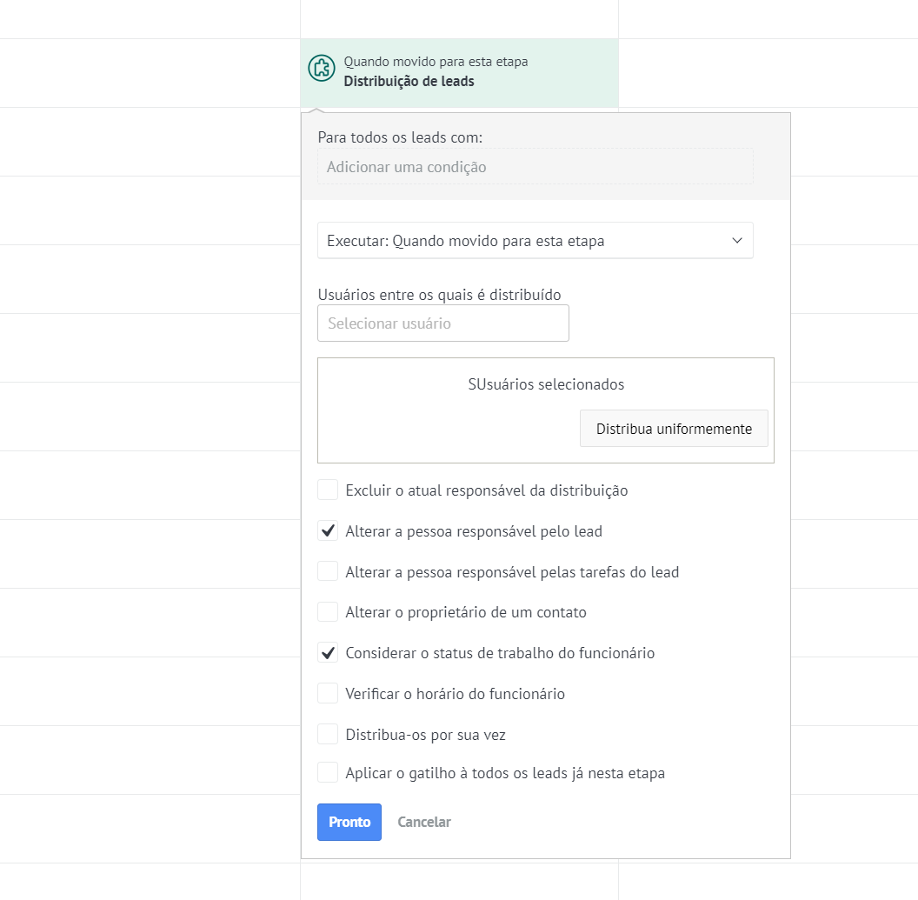Disable Considerar o status de trabalho
This screenshot has height=900, width=918.
pos(328,653)
